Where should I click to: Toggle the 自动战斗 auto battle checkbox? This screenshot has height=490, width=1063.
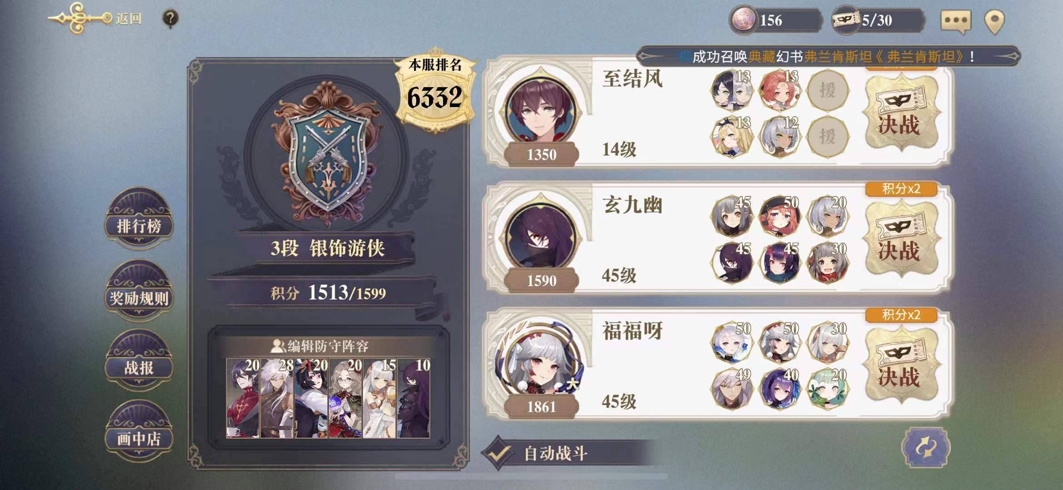click(x=499, y=452)
